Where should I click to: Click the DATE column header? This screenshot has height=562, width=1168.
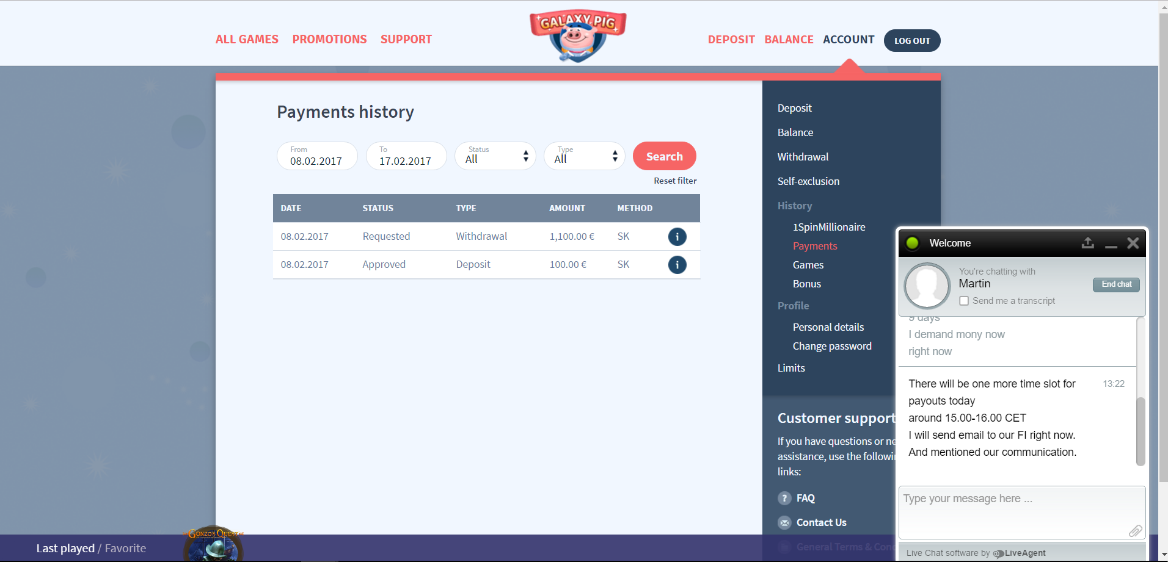coord(291,208)
